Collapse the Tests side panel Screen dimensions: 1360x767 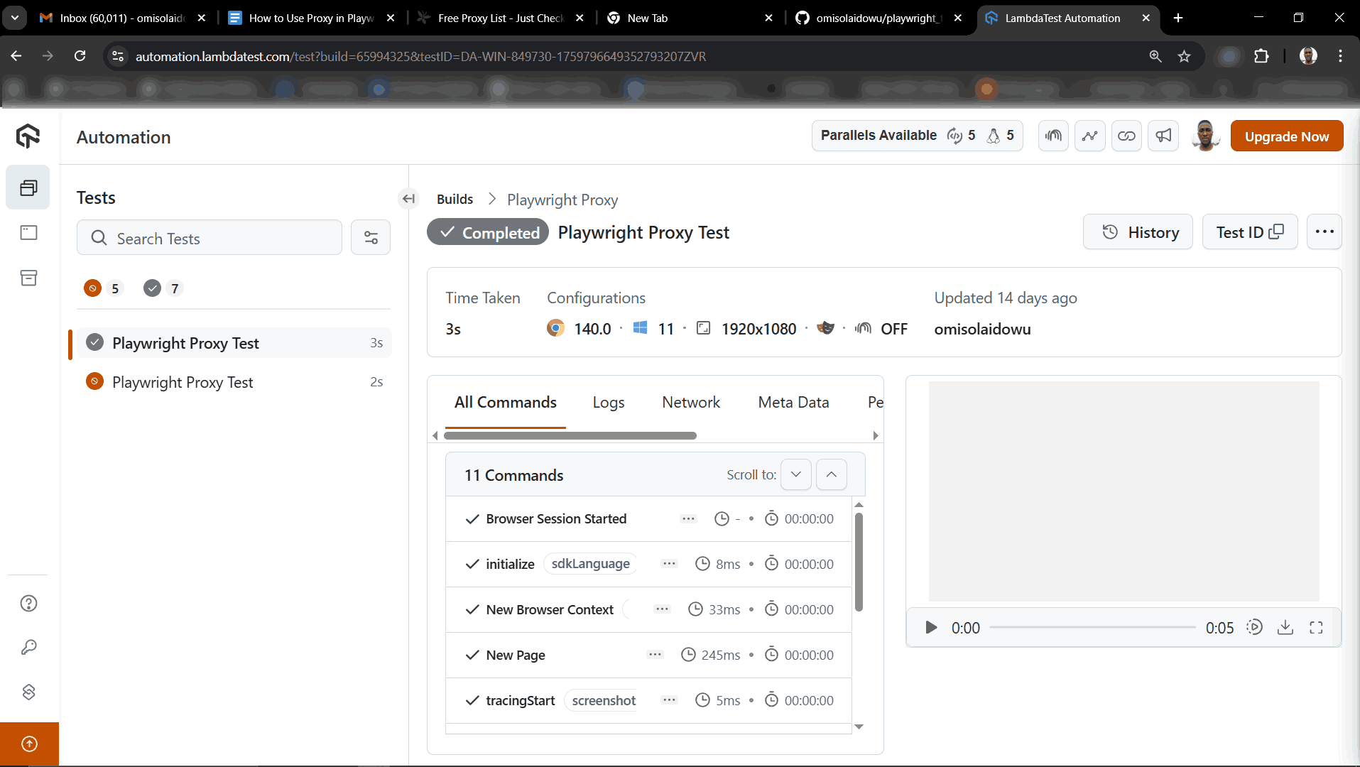click(x=408, y=199)
